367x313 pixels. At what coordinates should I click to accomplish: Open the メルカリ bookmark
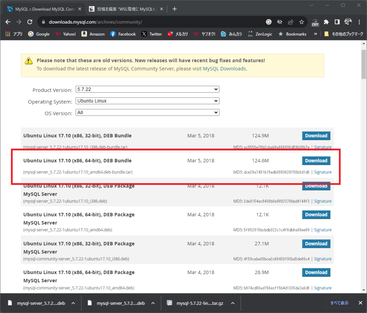(x=178, y=34)
